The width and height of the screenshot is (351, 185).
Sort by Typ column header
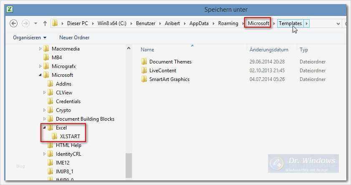pos(304,50)
